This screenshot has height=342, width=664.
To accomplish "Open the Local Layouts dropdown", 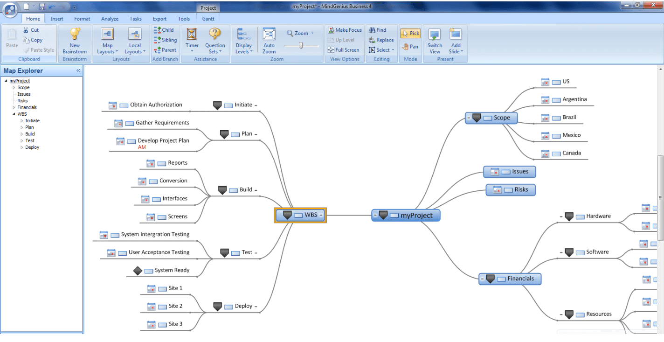I will click(x=135, y=41).
